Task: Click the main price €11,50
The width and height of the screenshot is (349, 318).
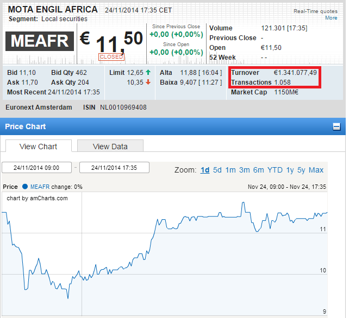Action: tap(111, 43)
